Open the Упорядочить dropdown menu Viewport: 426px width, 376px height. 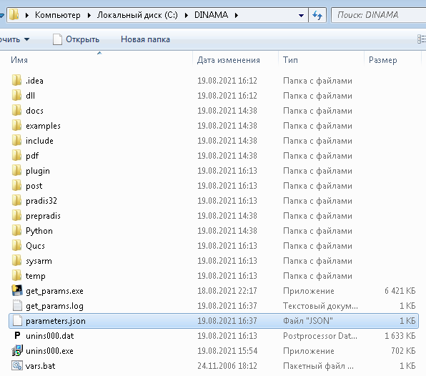click(14, 39)
